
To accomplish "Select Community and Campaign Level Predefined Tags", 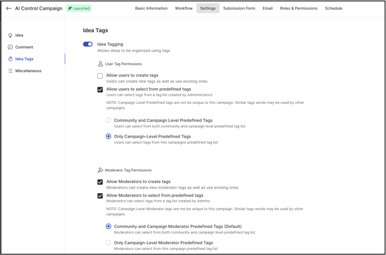I will 108,121.
